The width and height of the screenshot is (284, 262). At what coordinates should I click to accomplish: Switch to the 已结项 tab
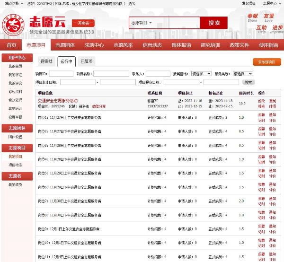[86, 61]
